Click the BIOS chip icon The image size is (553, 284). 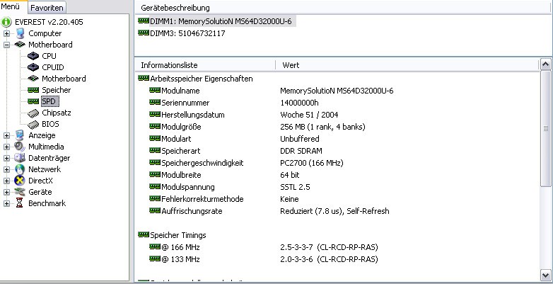(33, 125)
